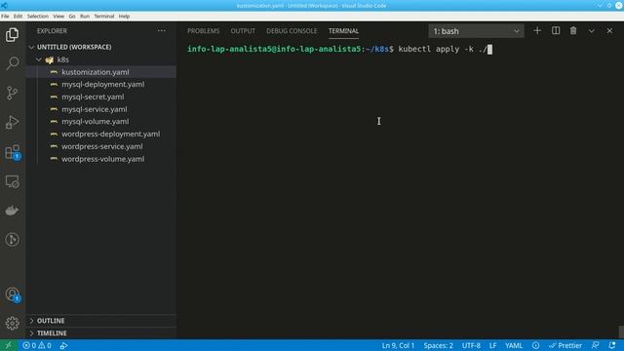The width and height of the screenshot is (624, 351).
Task: Select the TERMINAL tab
Action: pos(343,31)
